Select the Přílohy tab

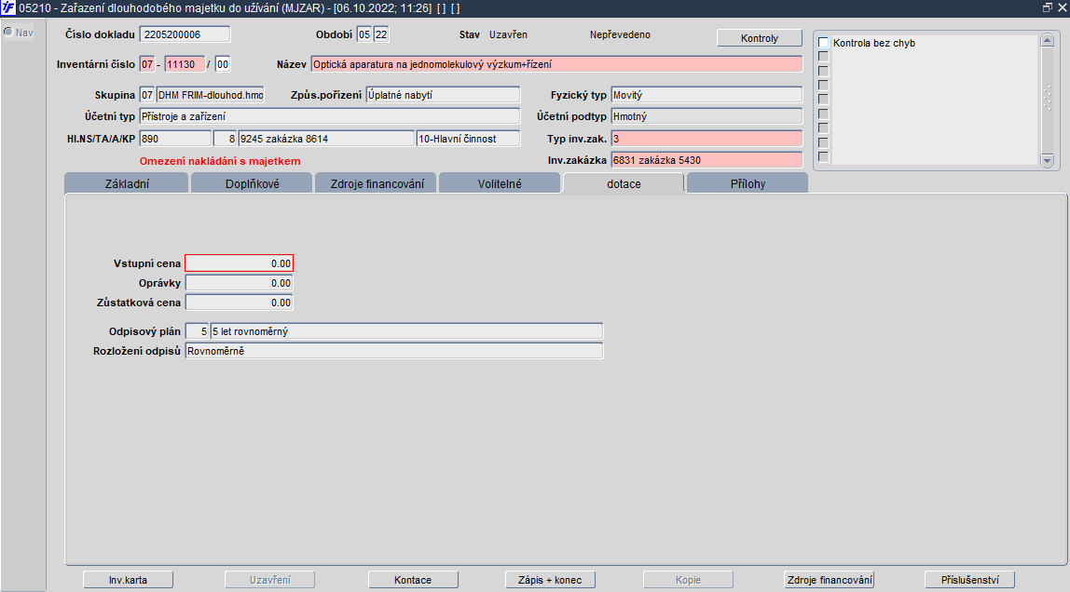click(x=748, y=183)
